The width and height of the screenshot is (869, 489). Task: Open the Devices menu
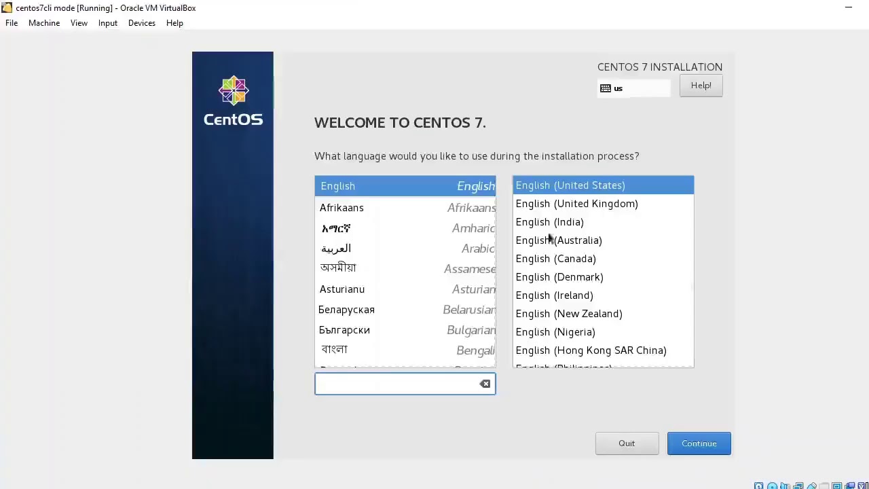point(142,23)
